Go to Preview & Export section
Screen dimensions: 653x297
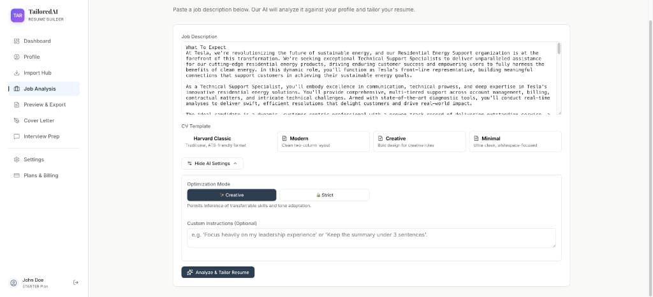[45, 105]
